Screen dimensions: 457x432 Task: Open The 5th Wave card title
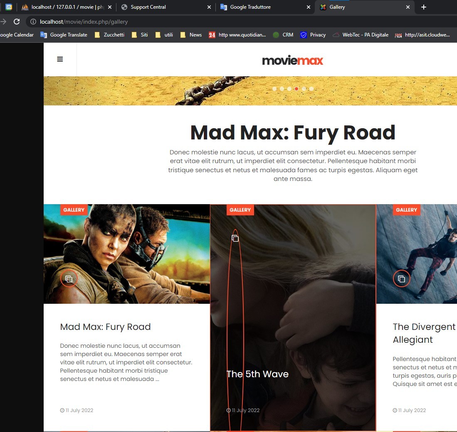(257, 374)
